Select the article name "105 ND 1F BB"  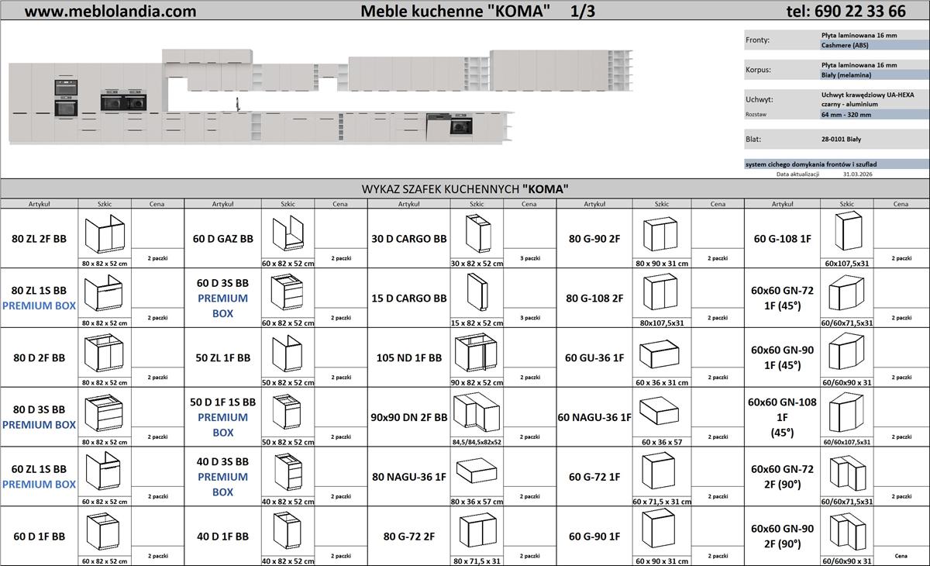[x=409, y=357]
